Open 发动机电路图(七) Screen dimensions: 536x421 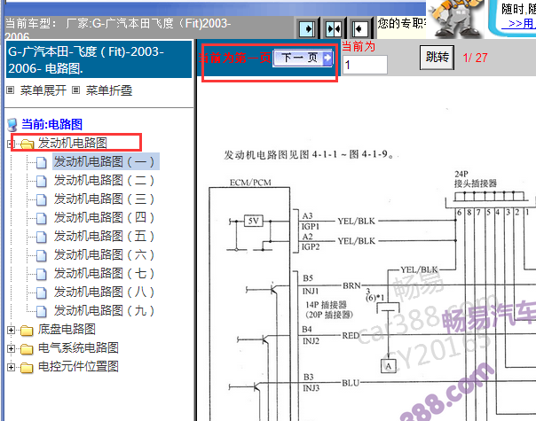click(x=104, y=274)
